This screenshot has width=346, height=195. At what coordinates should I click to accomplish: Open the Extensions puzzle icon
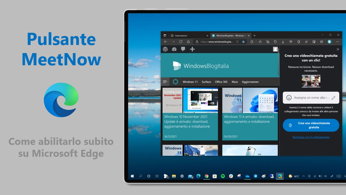(x=252, y=42)
